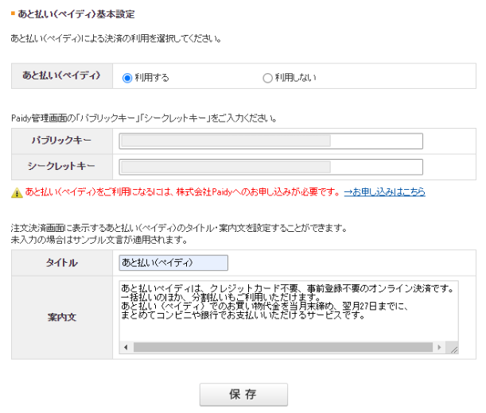Screen dimensions: 486x413
Task: Select the 利用しない radio button
Action: click(267, 78)
